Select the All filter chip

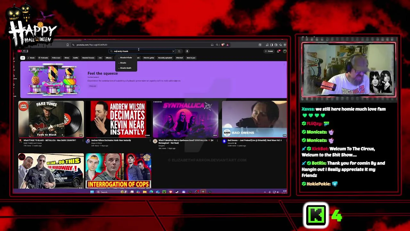pos(22,58)
